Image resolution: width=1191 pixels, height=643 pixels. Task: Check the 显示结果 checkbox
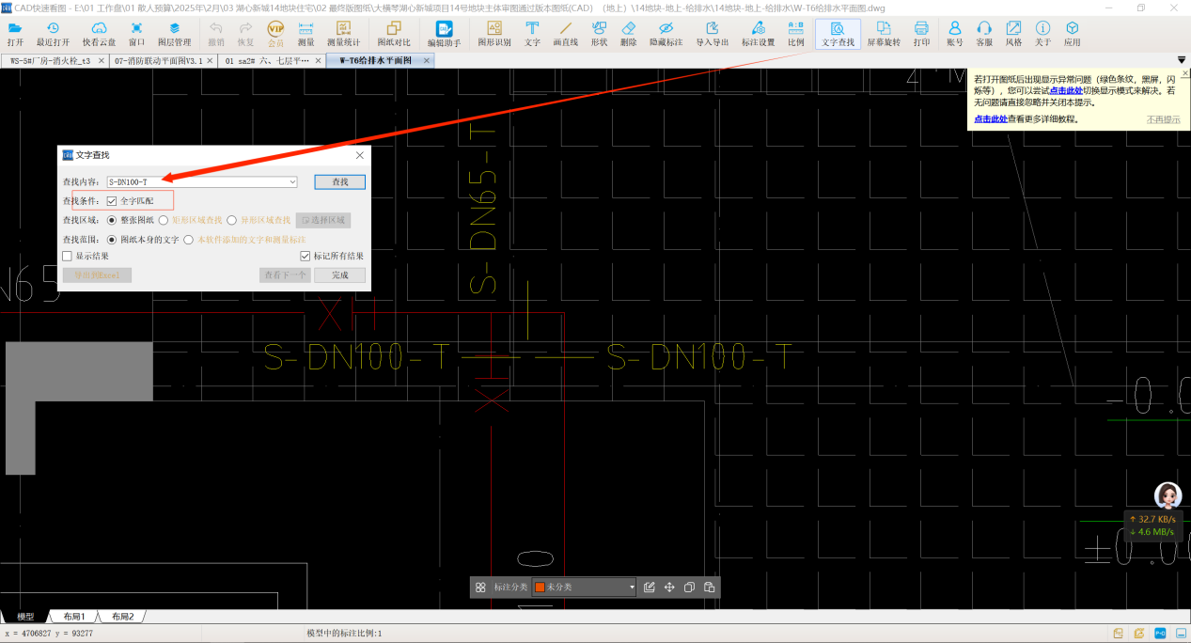(x=68, y=256)
